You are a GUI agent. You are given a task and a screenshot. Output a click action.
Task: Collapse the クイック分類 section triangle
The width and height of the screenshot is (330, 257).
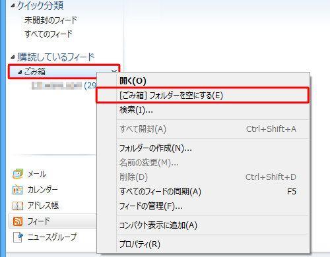(13, 6)
